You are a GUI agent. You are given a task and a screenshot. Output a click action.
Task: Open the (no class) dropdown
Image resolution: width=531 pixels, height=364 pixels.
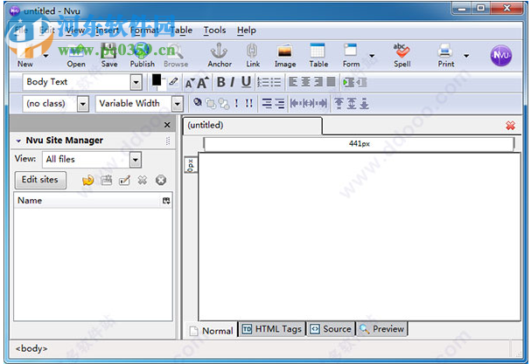(x=83, y=104)
